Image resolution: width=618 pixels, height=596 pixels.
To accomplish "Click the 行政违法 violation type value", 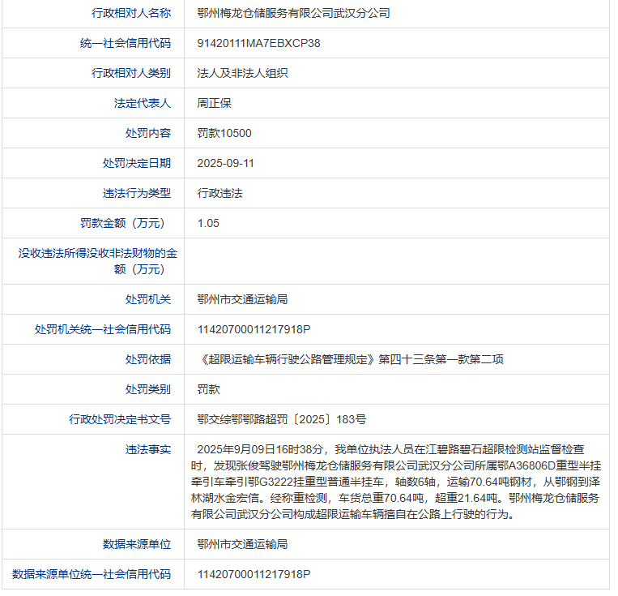I will tap(219, 193).
